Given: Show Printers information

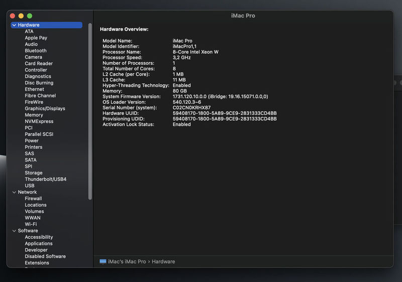Looking at the screenshot, I should 34,147.
